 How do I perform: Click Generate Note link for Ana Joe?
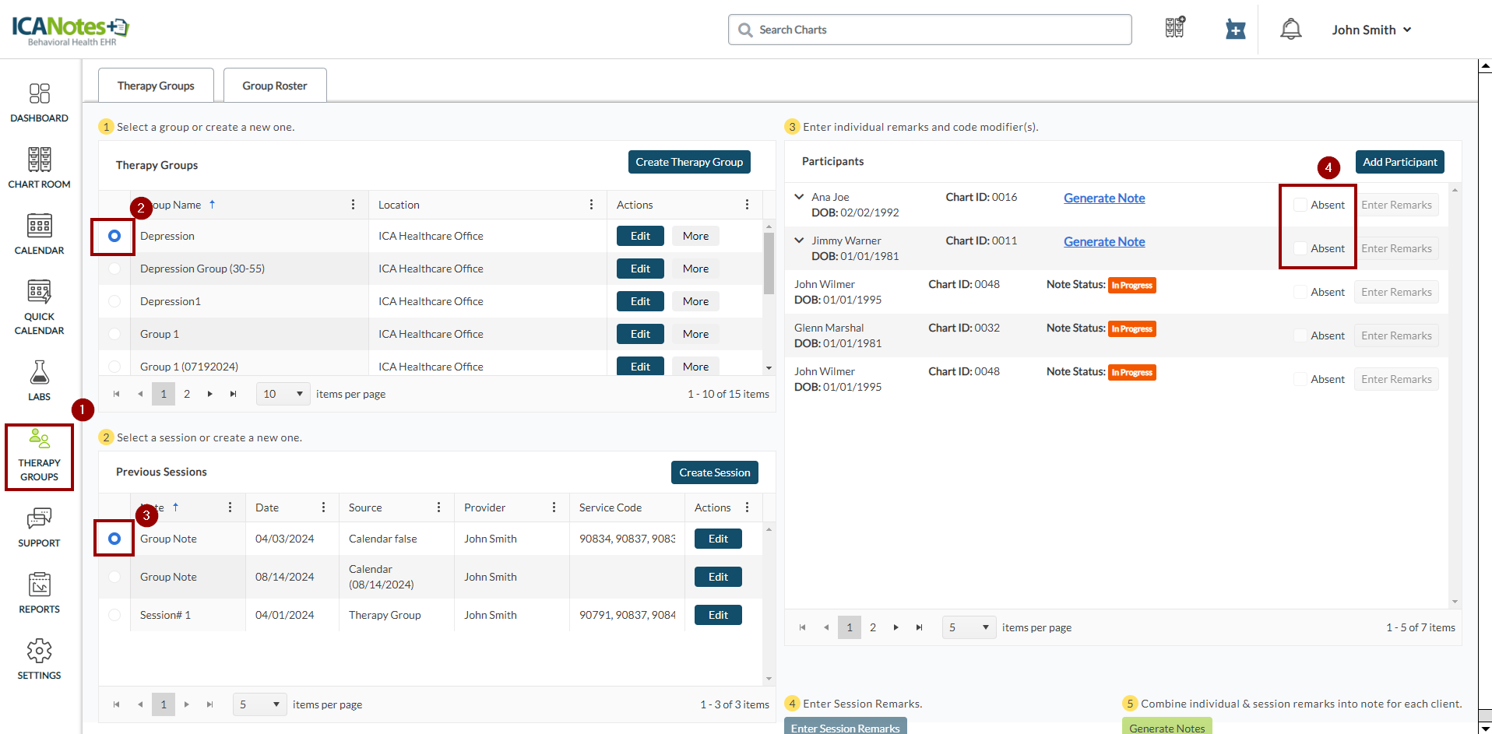tap(1103, 198)
